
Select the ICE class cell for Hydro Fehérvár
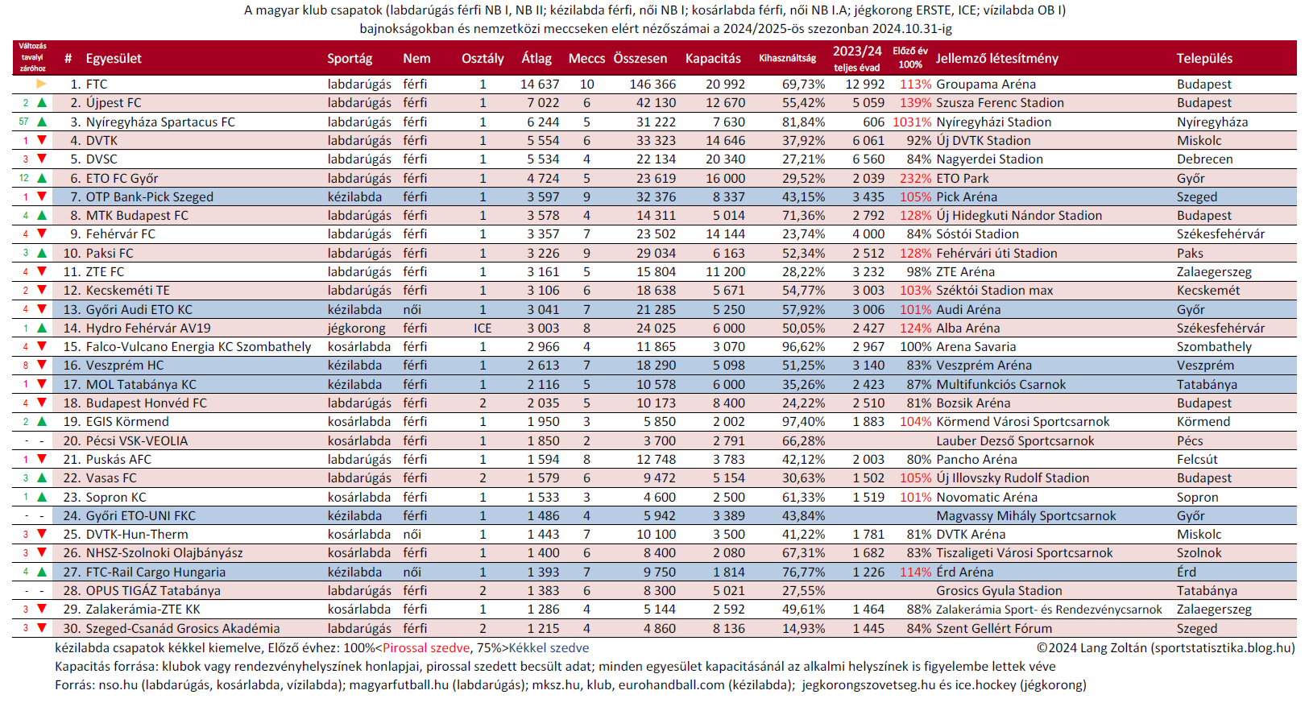(x=483, y=328)
